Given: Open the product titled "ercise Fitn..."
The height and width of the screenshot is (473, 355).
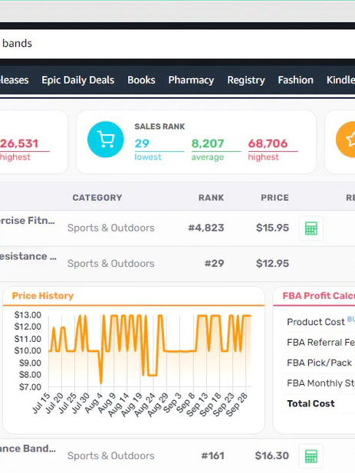Looking at the screenshot, I should (x=28, y=221).
